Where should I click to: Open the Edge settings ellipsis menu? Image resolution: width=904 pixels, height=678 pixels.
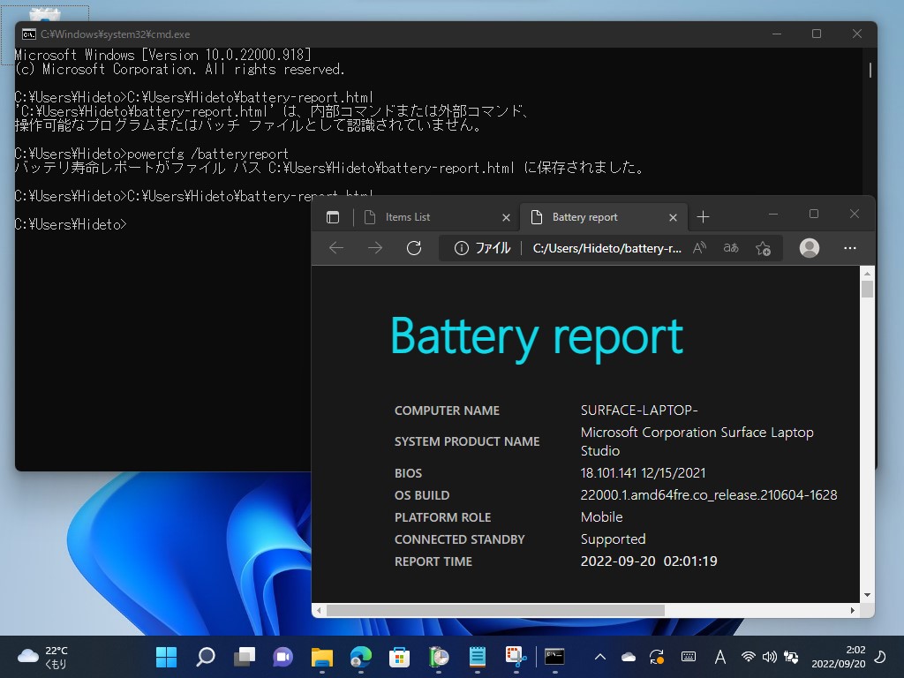849,248
